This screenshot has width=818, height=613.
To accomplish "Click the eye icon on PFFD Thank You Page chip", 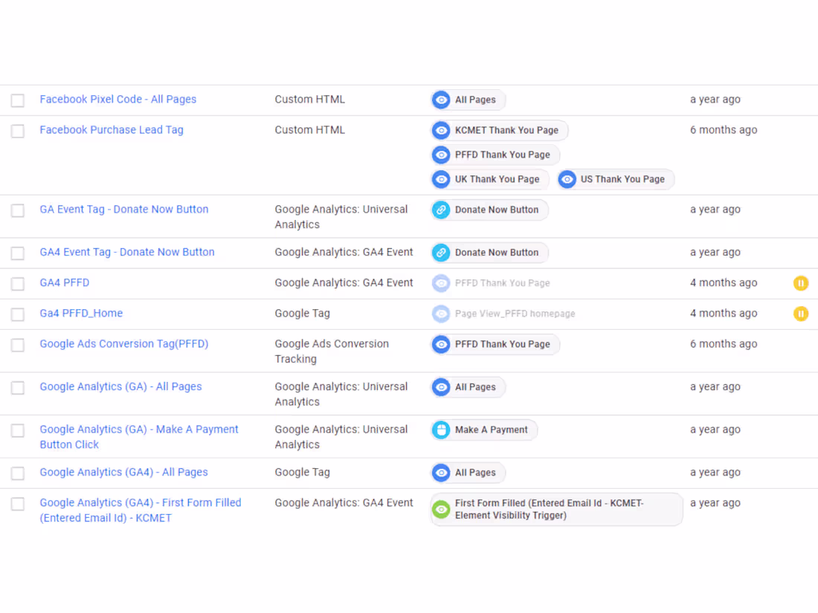I will [441, 155].
